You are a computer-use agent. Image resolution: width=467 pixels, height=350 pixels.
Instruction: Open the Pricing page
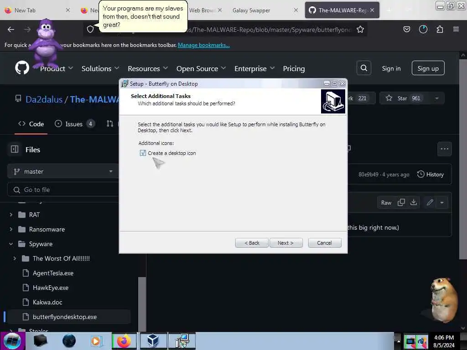[294, 68]
